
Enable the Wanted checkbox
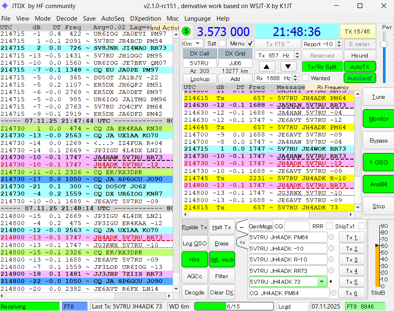pos(305,78)
